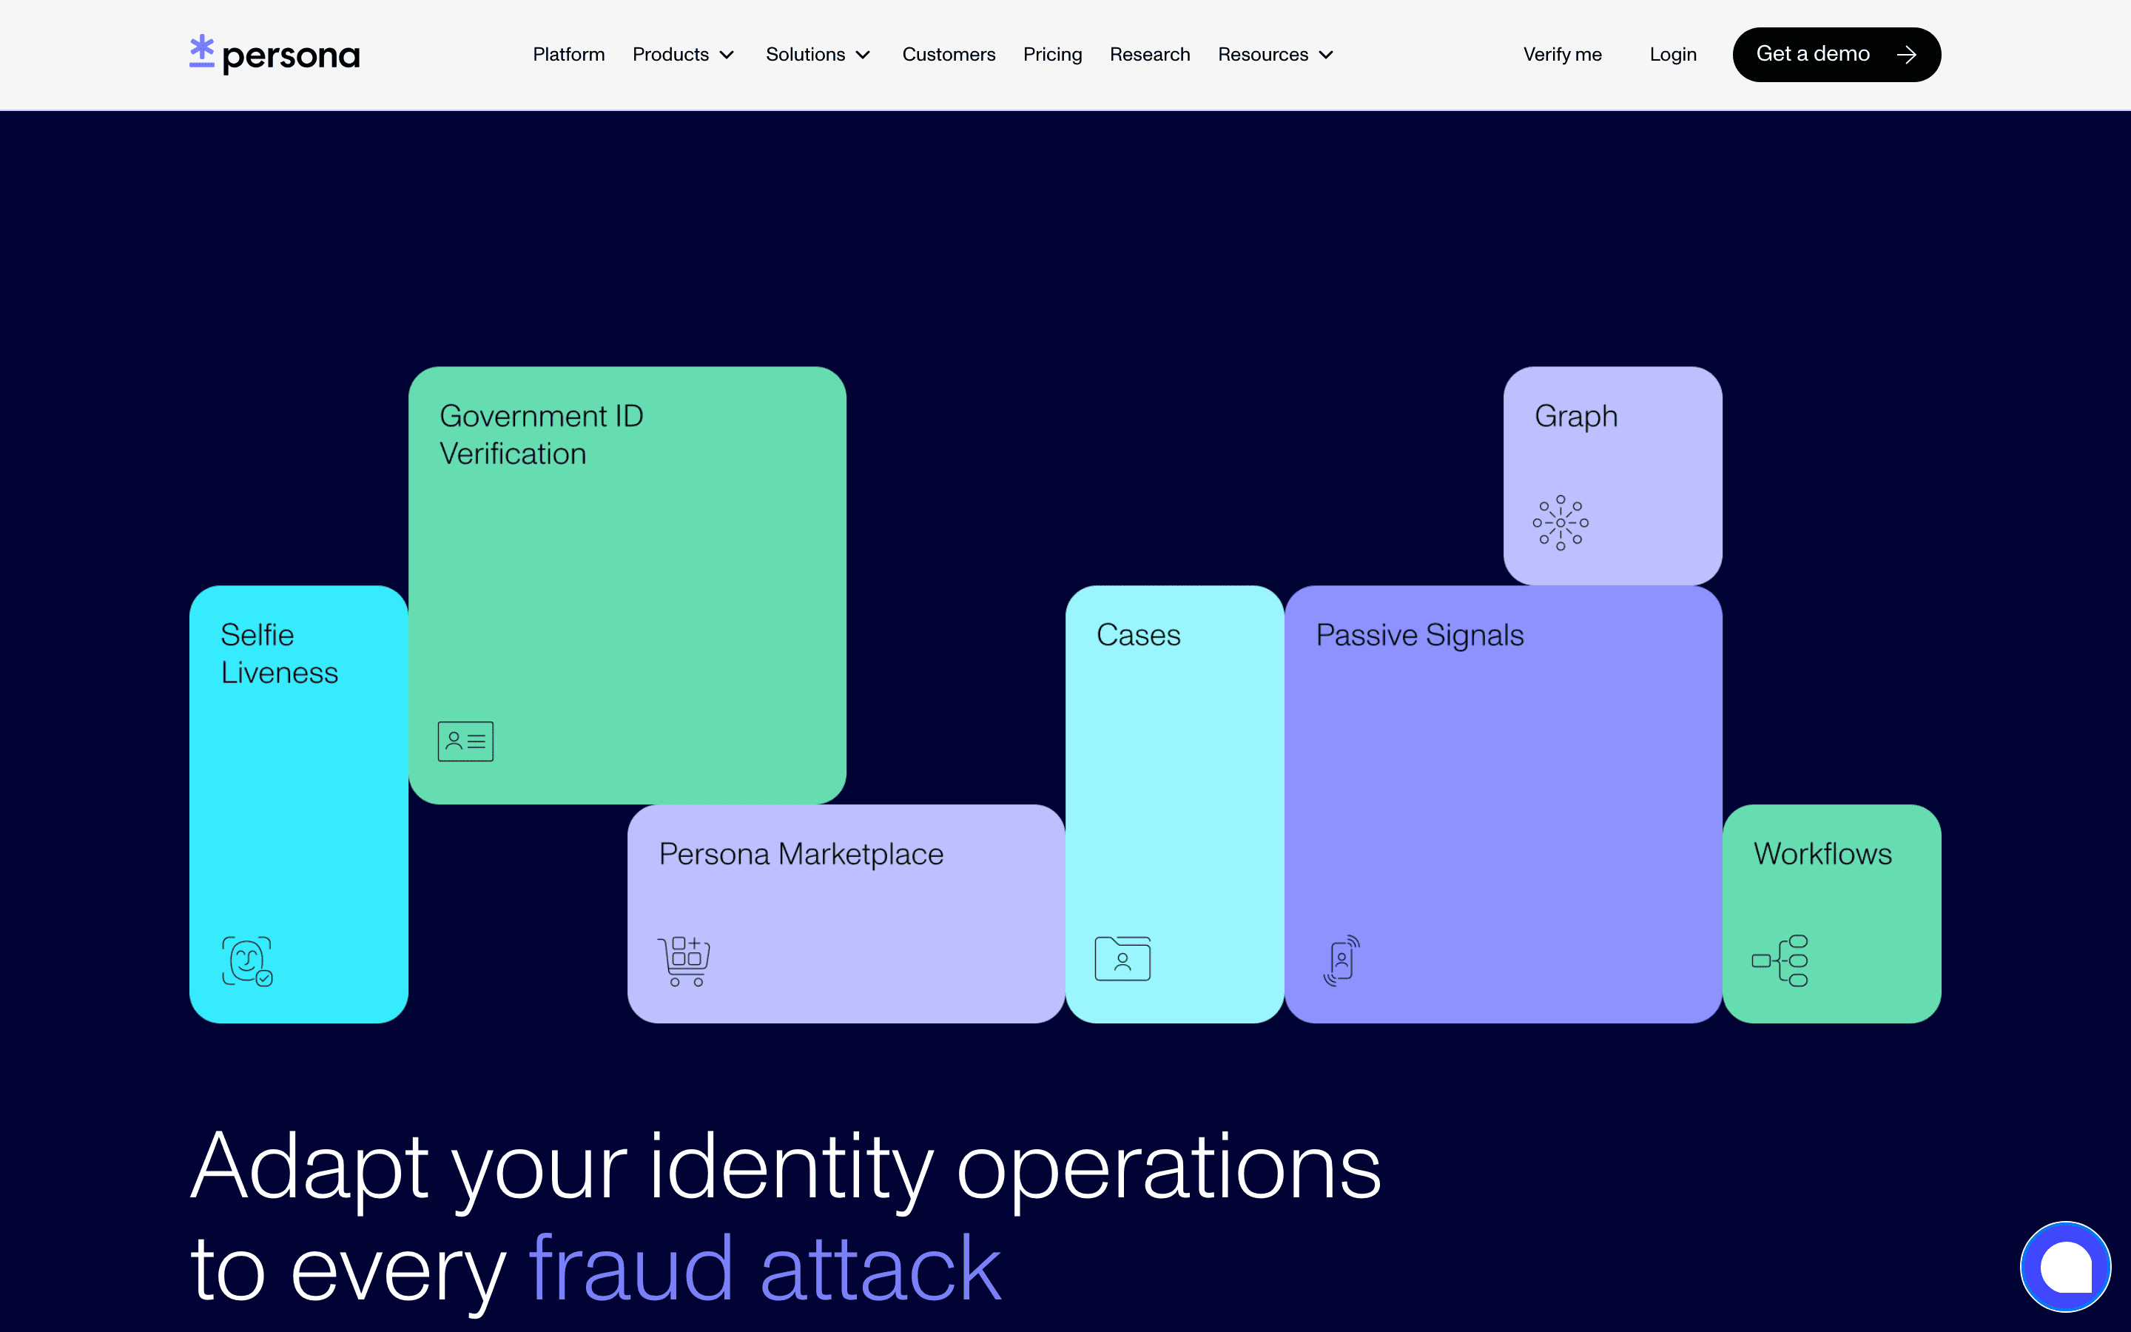Select the Cases card title
This screenshot has width=2131, height=1332.
pos(1138,634)
